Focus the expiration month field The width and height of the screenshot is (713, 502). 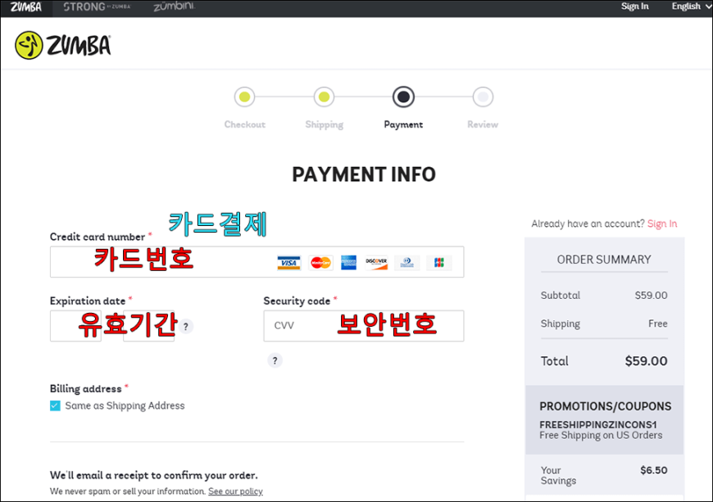click(75, 326)
